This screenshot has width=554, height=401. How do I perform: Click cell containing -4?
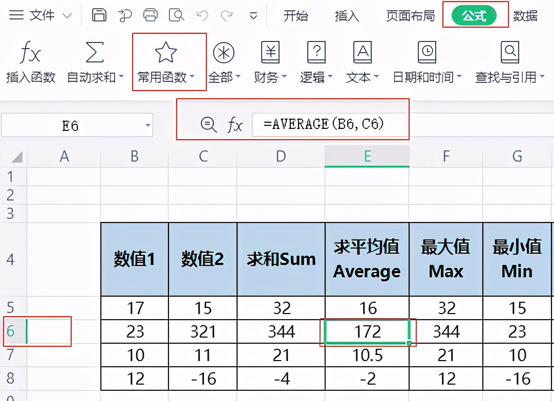(x=281, y=378)
